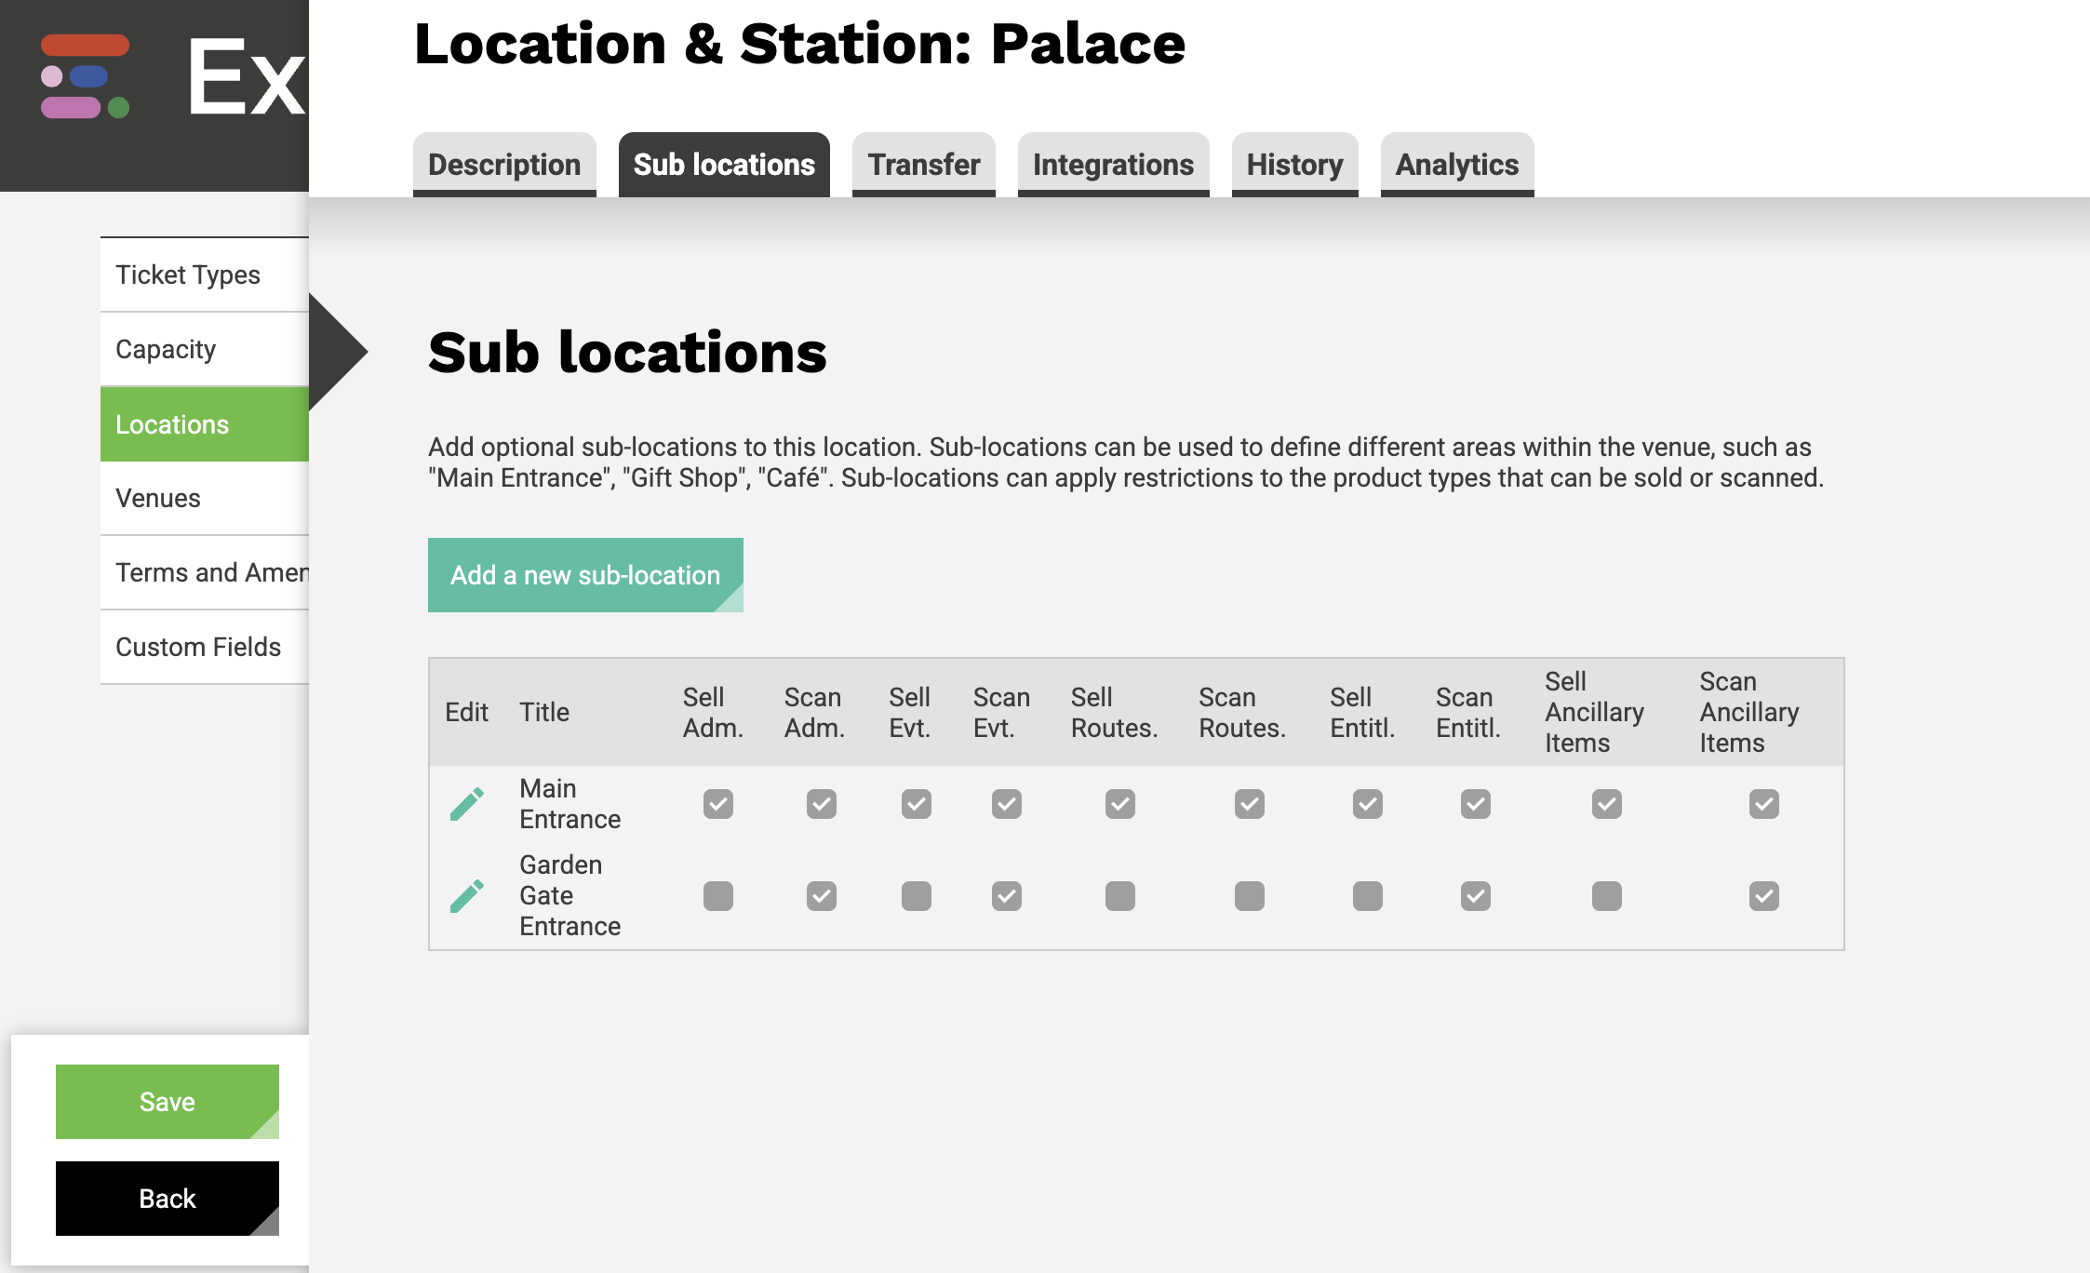The height and width of the screenshot is (1273, 2090).
Task: Uncheck Scan Entitl. for Garden Gate Entrance
Action: pyautogui.click(x=1476, y=896)
